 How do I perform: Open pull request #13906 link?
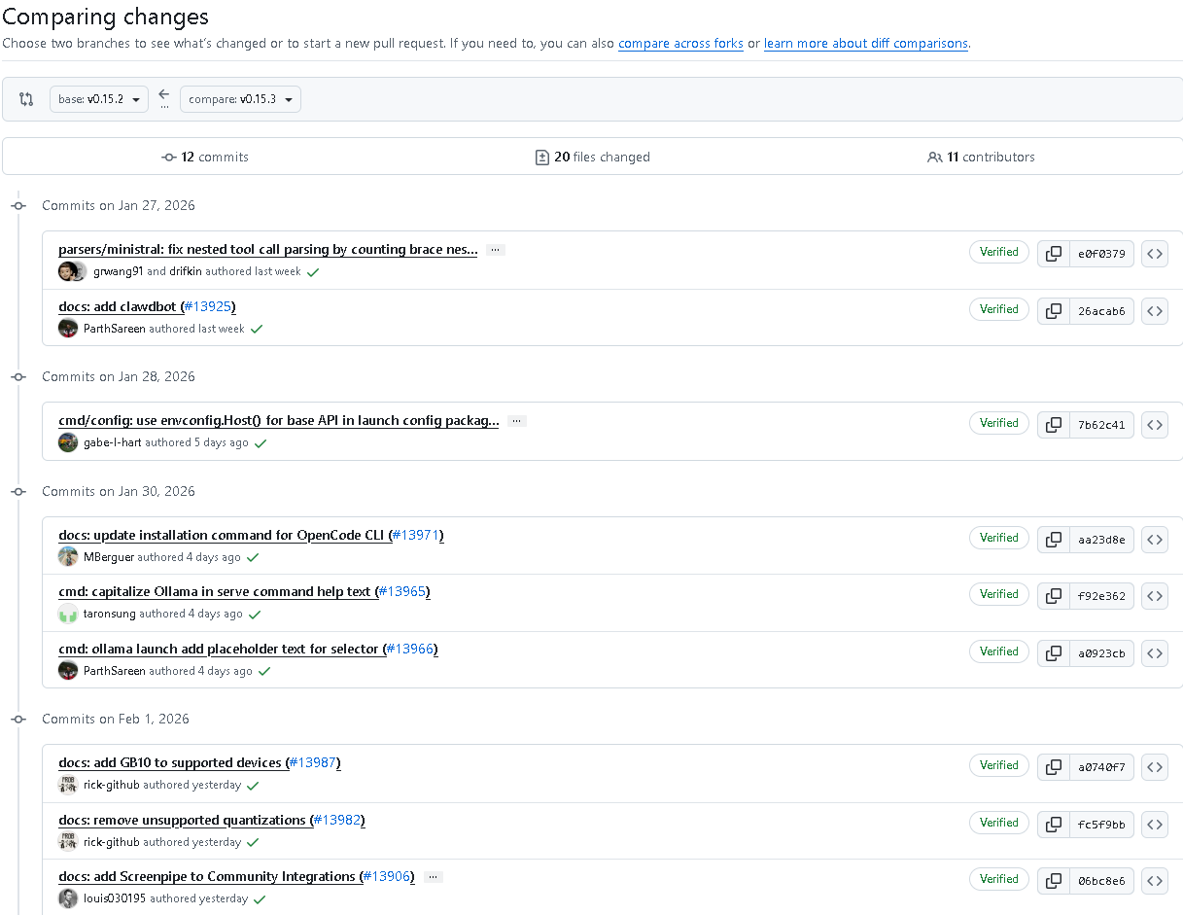pyautogui.click(x=387, y=877)
